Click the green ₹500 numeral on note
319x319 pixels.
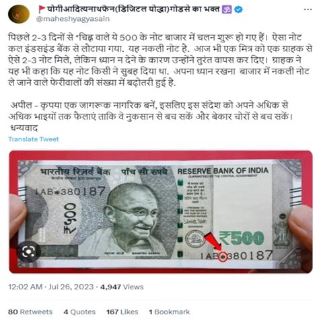click(x=242, y=238)
